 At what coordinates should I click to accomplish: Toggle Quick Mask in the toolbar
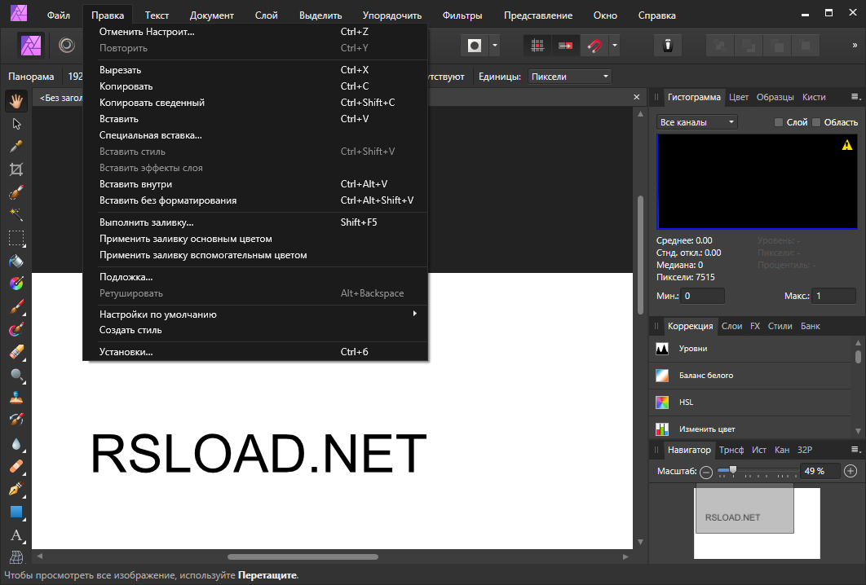[475, 46]
